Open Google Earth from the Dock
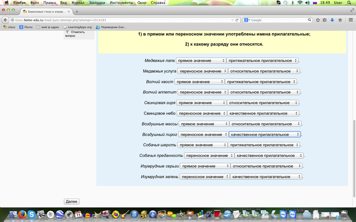This screenshot has width=356, height=222. tap(60, 214)
